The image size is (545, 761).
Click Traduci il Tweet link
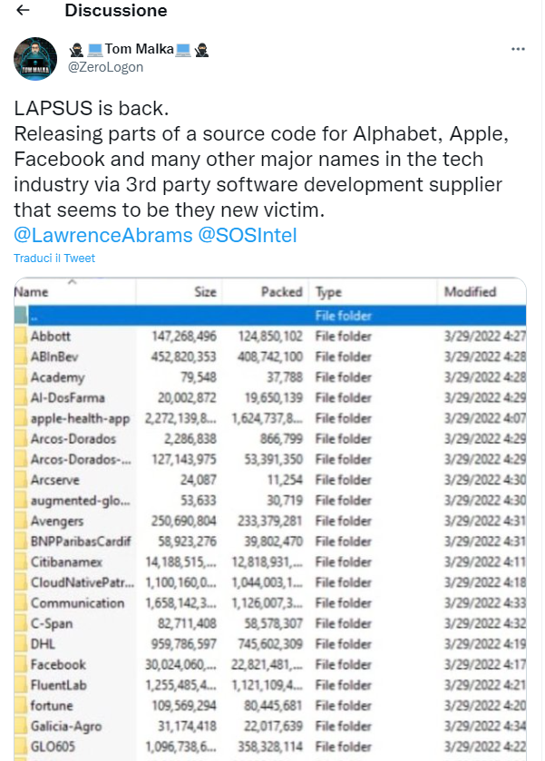coord(54,259)
